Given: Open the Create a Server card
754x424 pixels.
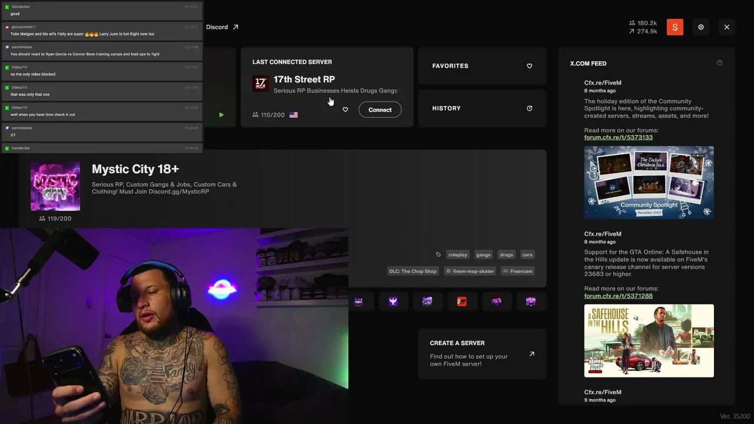Looking at the screenshot, I should point(482,353).
